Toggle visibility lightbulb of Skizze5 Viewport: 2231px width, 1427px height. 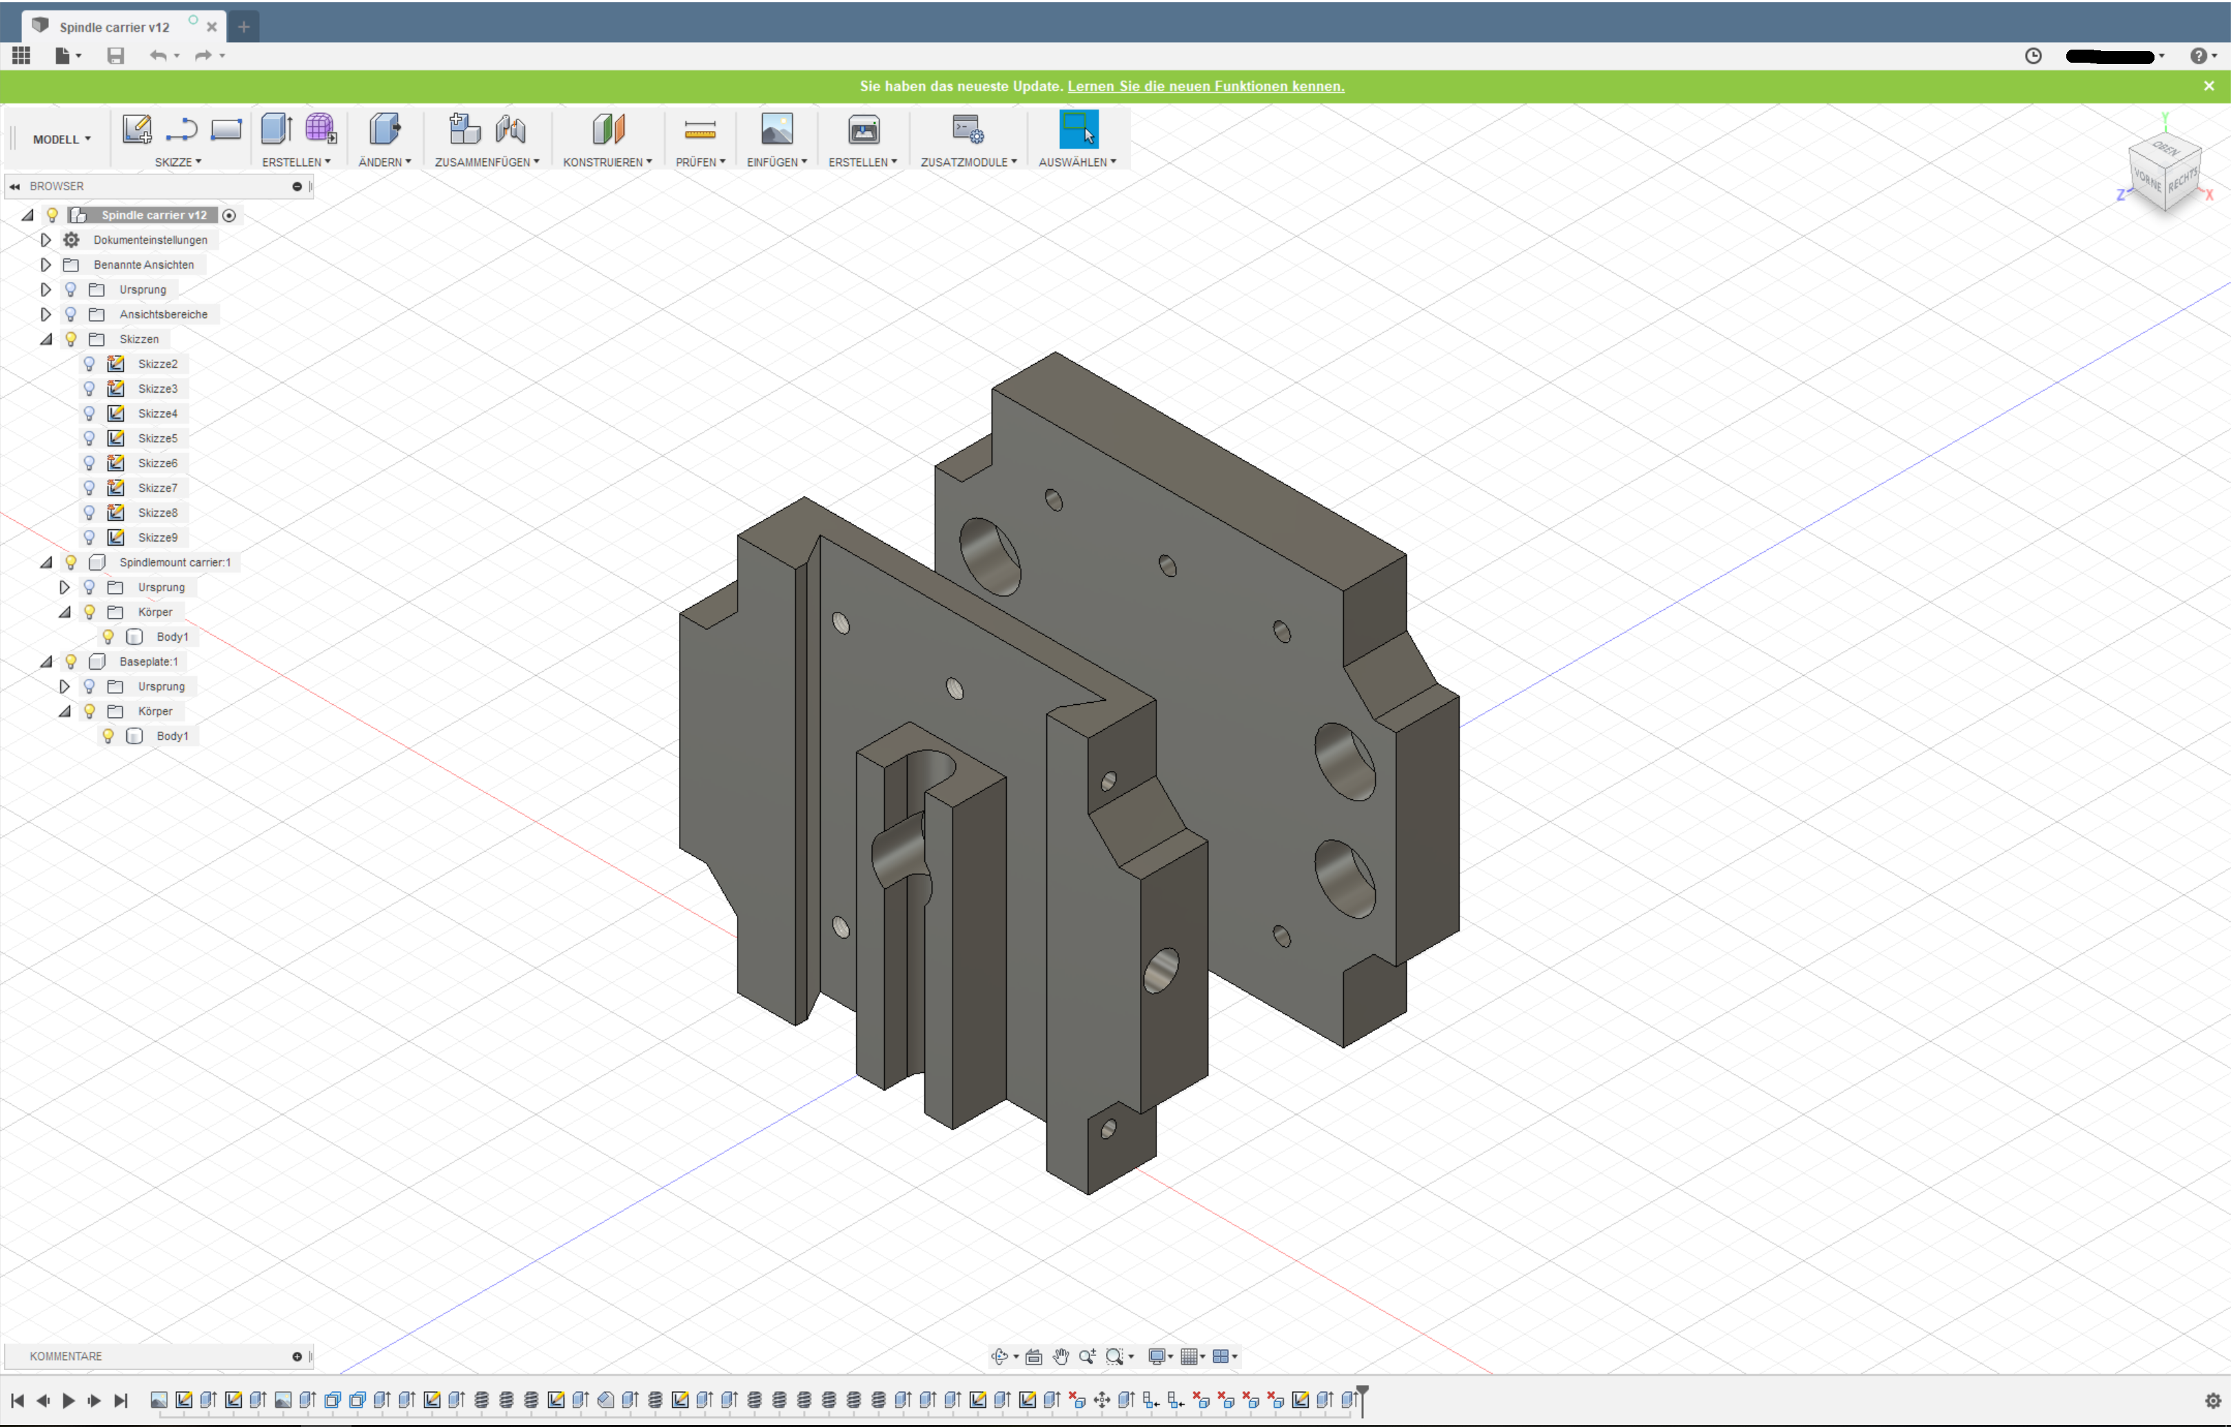click(89, 438)
